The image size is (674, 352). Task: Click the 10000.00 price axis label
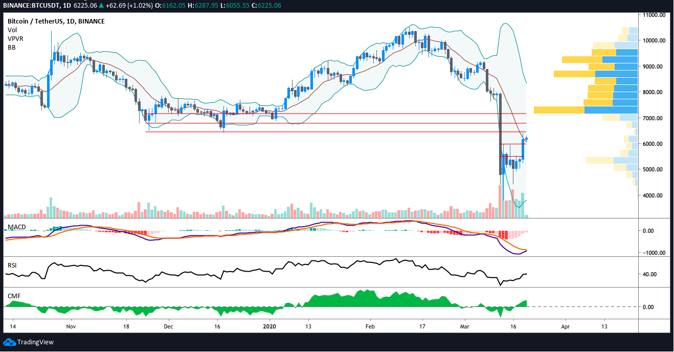[654, 41]
